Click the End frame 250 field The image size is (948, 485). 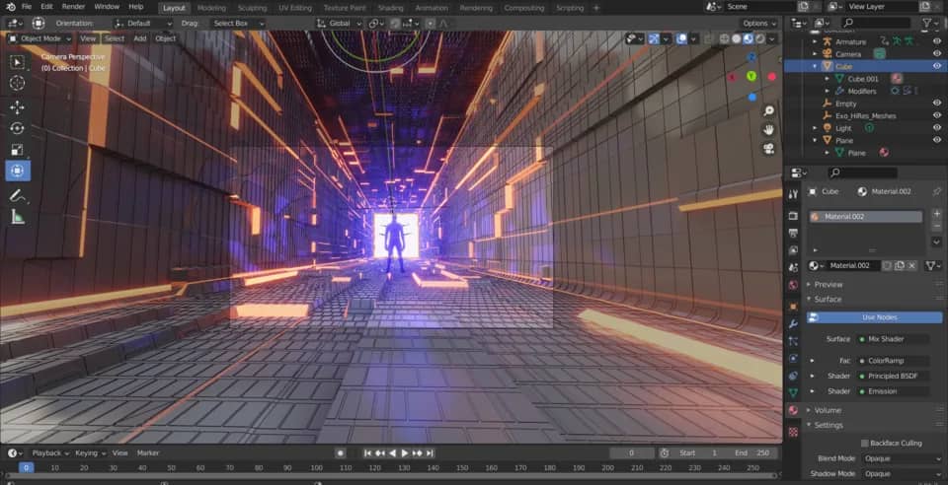[752, 453]
